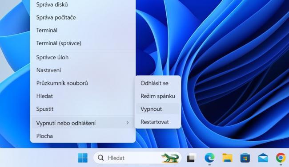
Task: Click the magnifier icon in the search box
Action: pyautogui.click(x=100, y=158)
